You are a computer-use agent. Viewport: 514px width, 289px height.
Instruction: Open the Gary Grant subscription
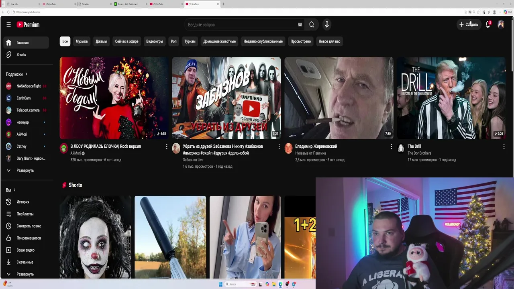(26, 158)
